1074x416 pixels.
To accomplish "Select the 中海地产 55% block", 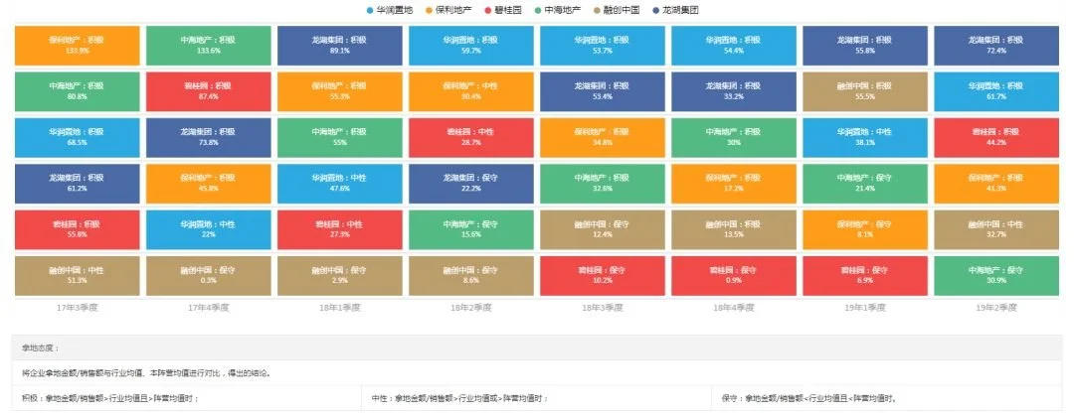I will pyautogui.click(x=340, y=138).
